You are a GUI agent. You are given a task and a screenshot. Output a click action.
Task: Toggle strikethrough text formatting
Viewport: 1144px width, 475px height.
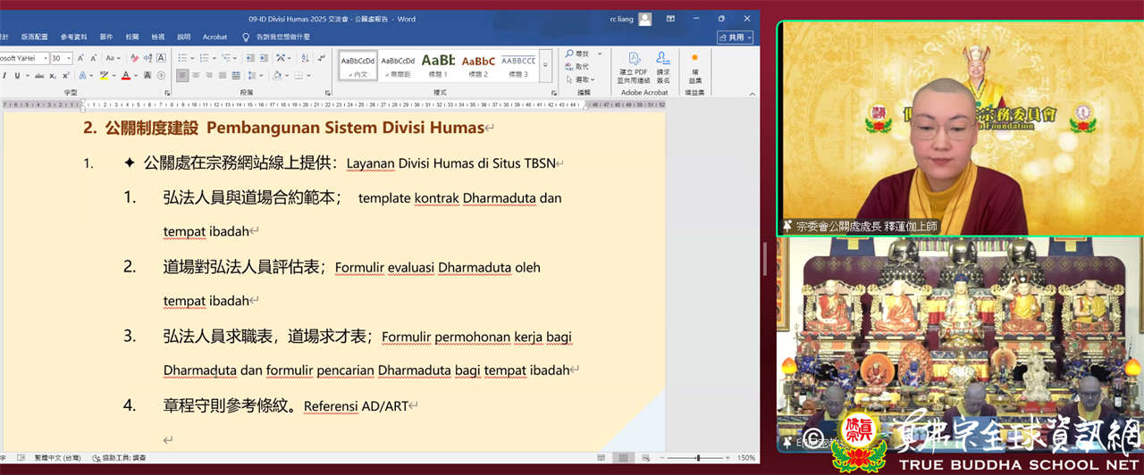click(39, 76)
